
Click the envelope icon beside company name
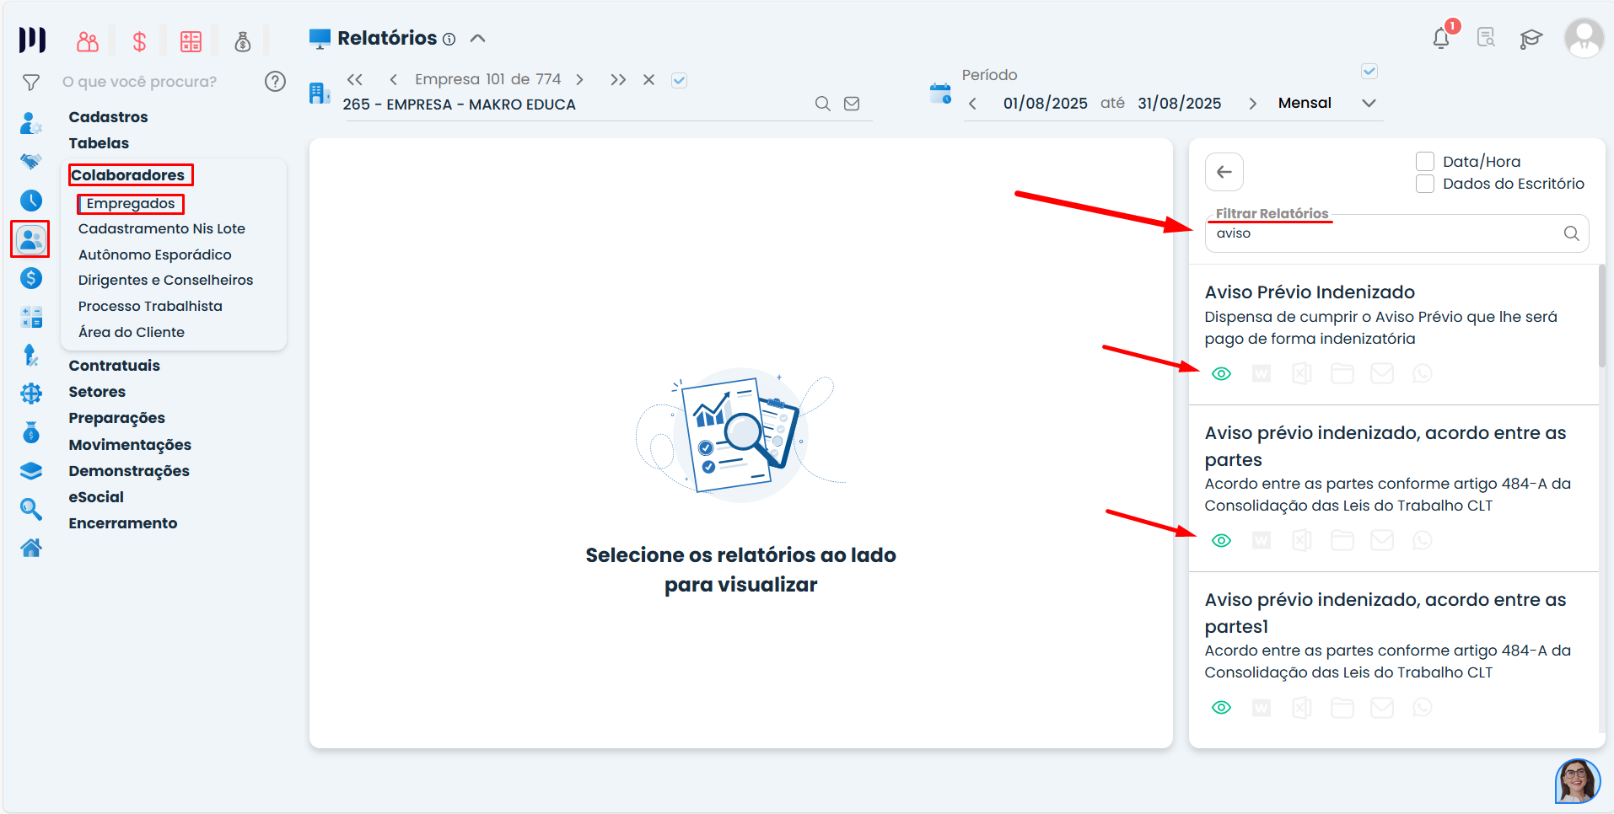pyautogui.click(x=852, y=104)
